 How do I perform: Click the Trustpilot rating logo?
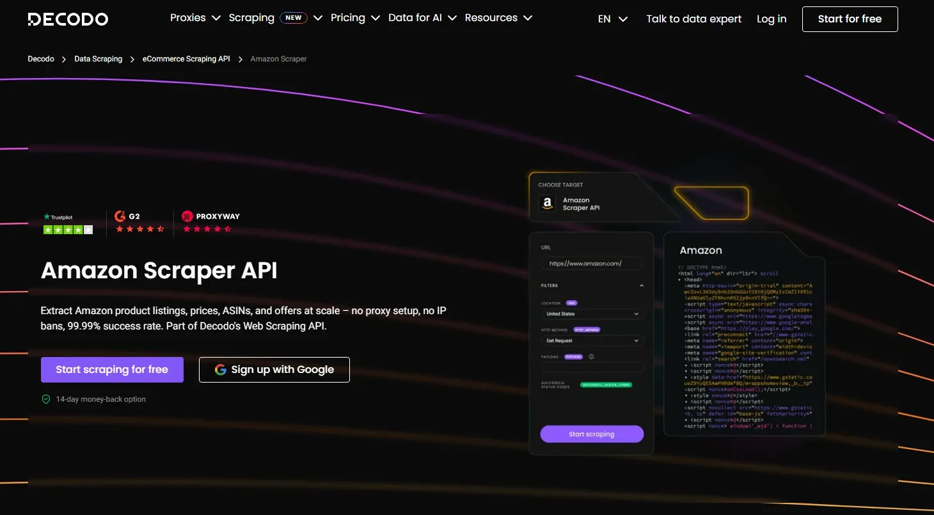click(x=58, y=217)
